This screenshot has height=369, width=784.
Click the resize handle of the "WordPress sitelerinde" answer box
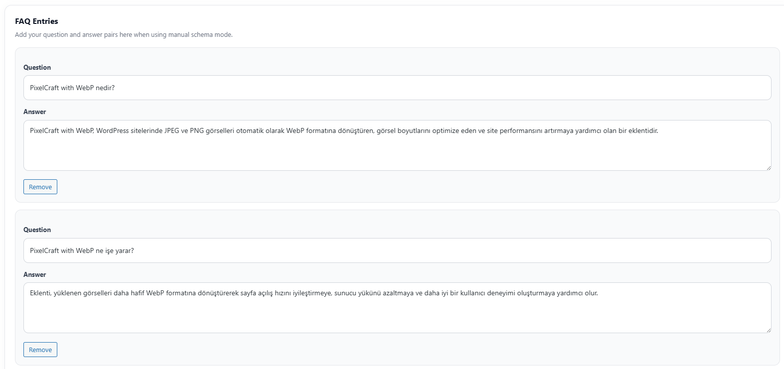coord(768,167)
